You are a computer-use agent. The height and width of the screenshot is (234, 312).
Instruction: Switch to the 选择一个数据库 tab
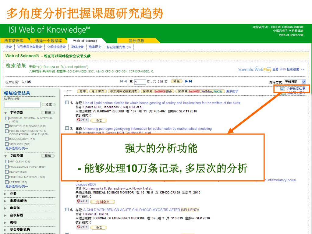tap(48, 41)
